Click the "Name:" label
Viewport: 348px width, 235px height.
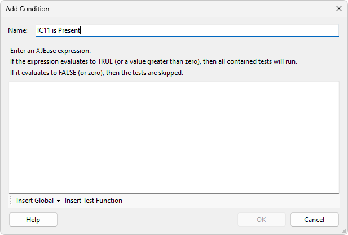[19, 30]
